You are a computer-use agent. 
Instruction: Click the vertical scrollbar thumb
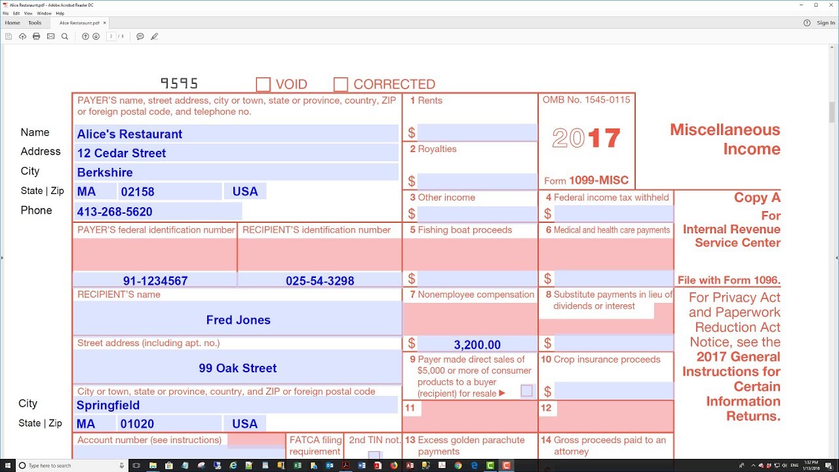832,113
